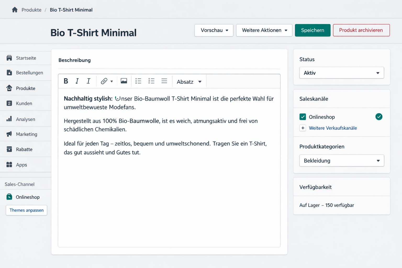Image resolution: width=402 pixels, height=268 pixels.
Task: Open Rabatte in sidebar
Action: [x=26, y=149]
